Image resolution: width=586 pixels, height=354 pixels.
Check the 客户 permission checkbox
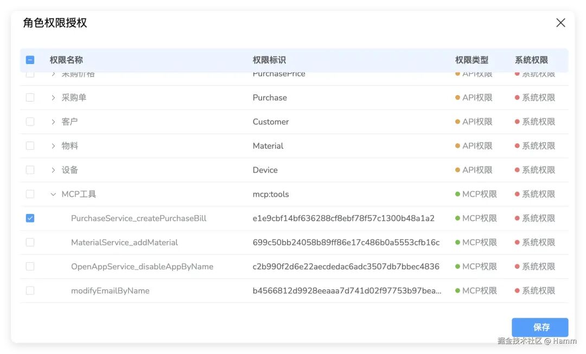(30, 122)
